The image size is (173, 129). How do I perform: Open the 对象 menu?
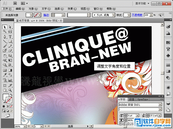33,9
